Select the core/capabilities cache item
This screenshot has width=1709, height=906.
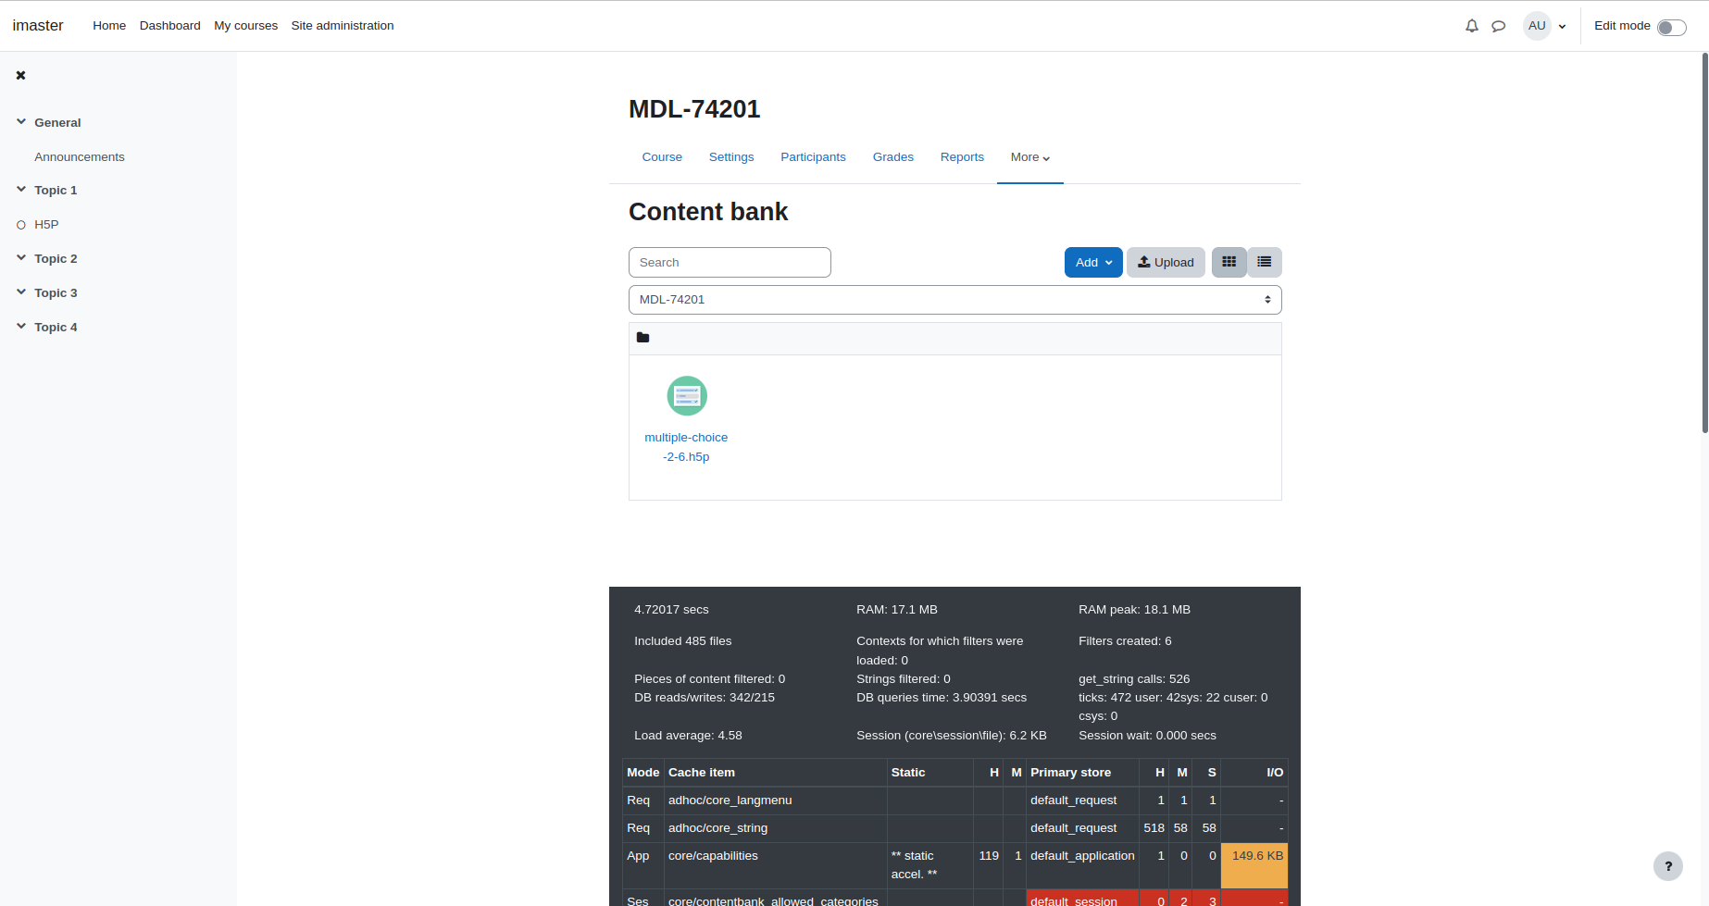tap(713, 856)
